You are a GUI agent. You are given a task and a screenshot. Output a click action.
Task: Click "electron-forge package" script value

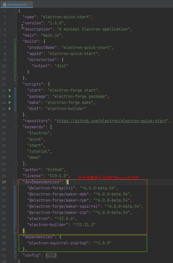coord(80,96)
